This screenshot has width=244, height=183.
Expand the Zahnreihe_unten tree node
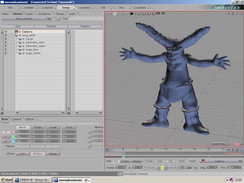(23, 46)
